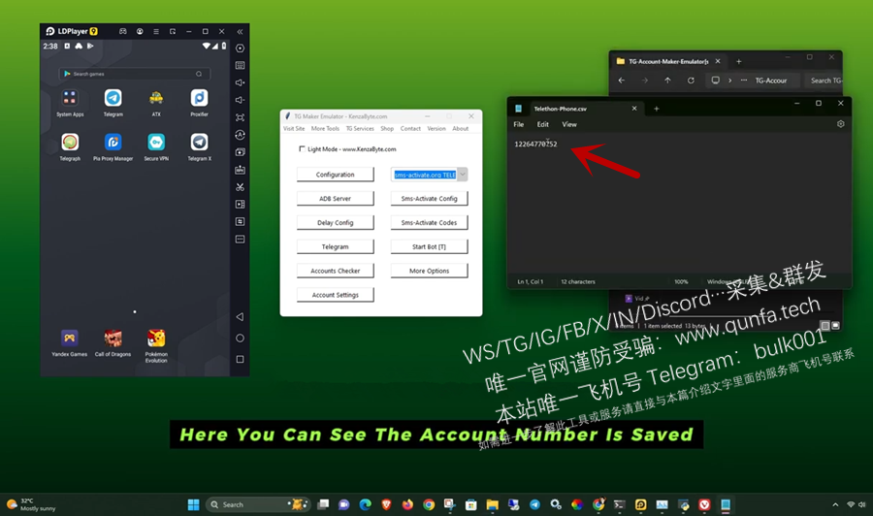Open Yandex Games in LDPlayer dock
Viewport: 873px width, 516px height.
coord(70,338)
